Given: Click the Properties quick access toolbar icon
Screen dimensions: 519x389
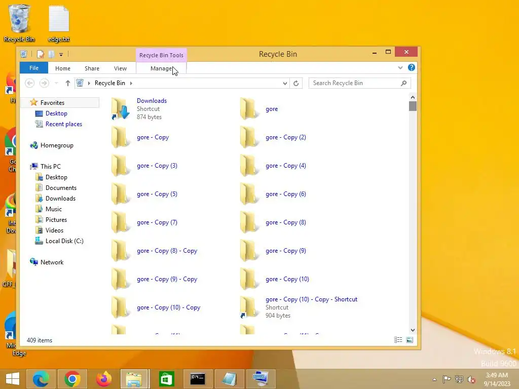Looking at the screenshot, I should pyautogui.click(x=41, y=54).
